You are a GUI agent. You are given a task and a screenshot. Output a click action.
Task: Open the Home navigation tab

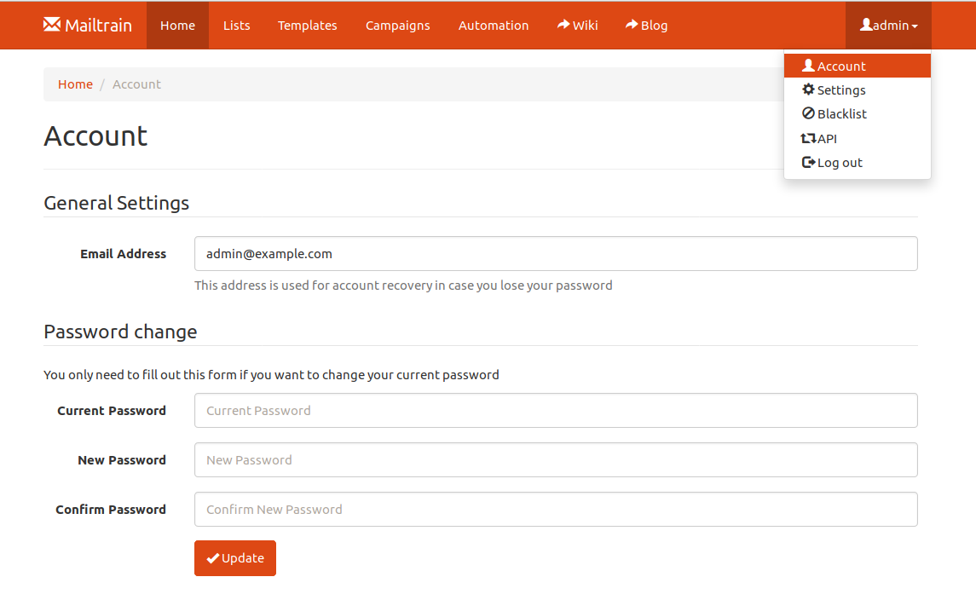point(177,26)
